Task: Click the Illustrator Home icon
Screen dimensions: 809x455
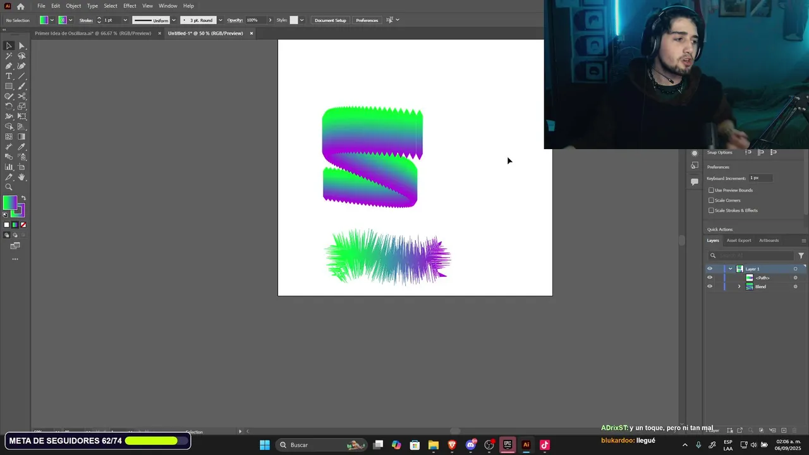Action: pyautogui.click(x=20, y=6)
